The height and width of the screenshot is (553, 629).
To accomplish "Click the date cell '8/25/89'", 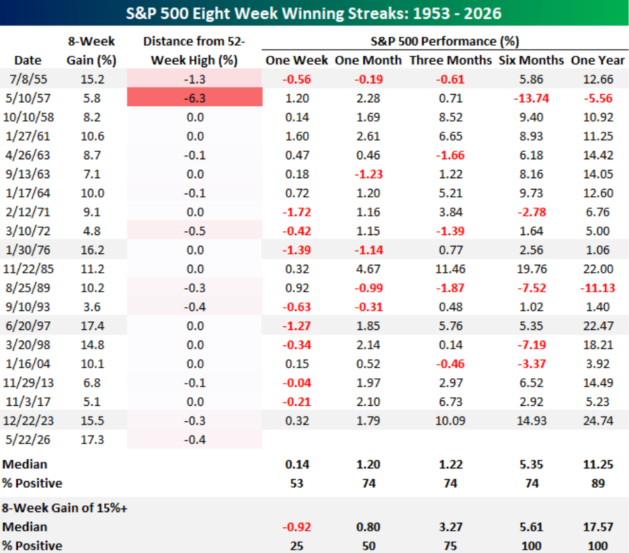I will click(x=28, y=288).
